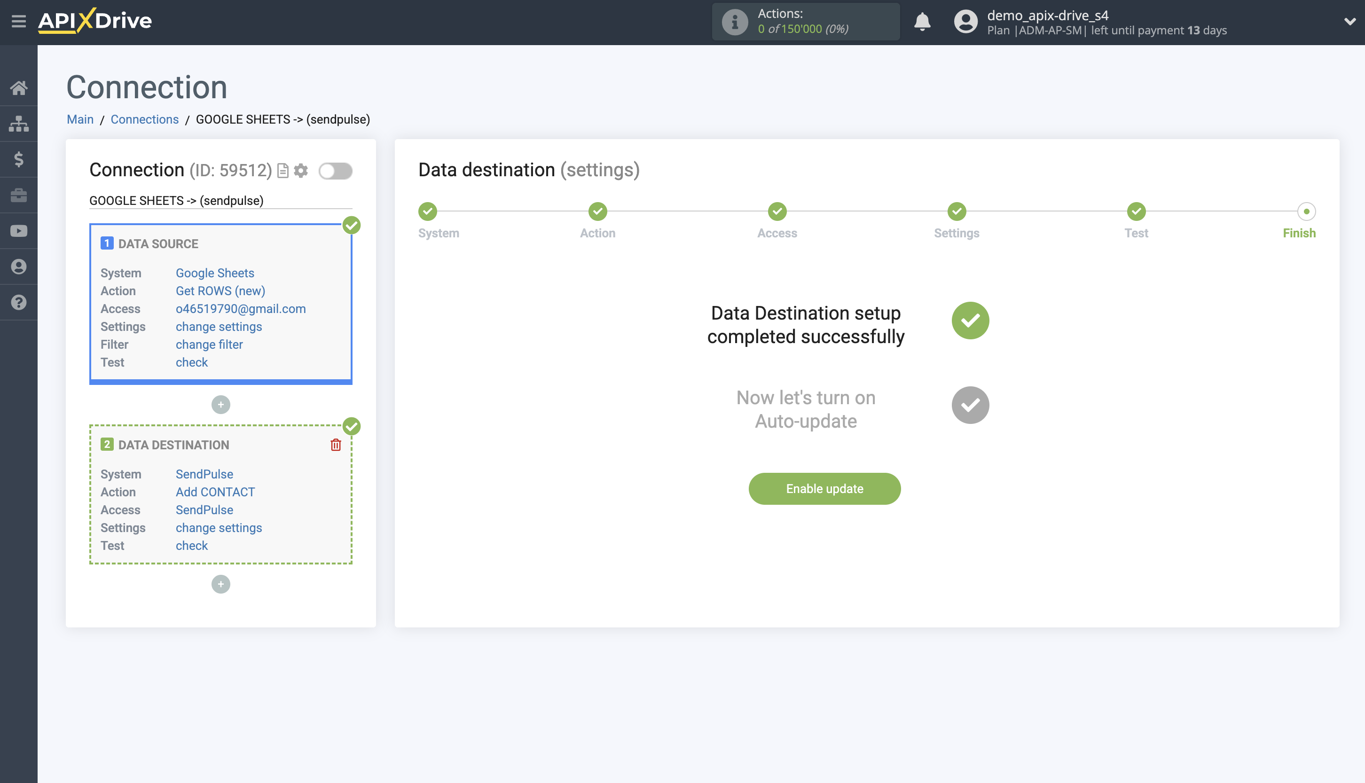Screen dimensions: 1365x783
Task: Open connection settings gear icon
Action: (x=301, y=171)
